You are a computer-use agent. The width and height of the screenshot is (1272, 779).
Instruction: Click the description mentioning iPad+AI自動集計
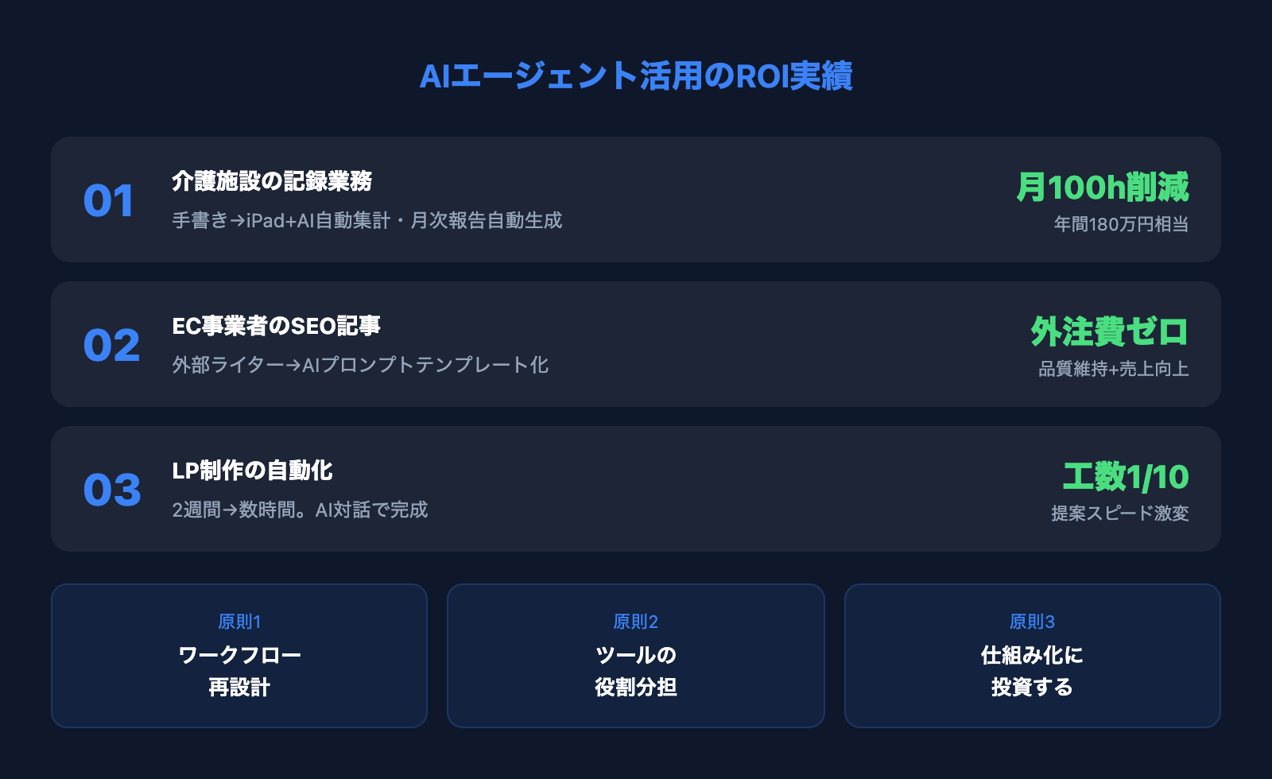click(366, 220)
